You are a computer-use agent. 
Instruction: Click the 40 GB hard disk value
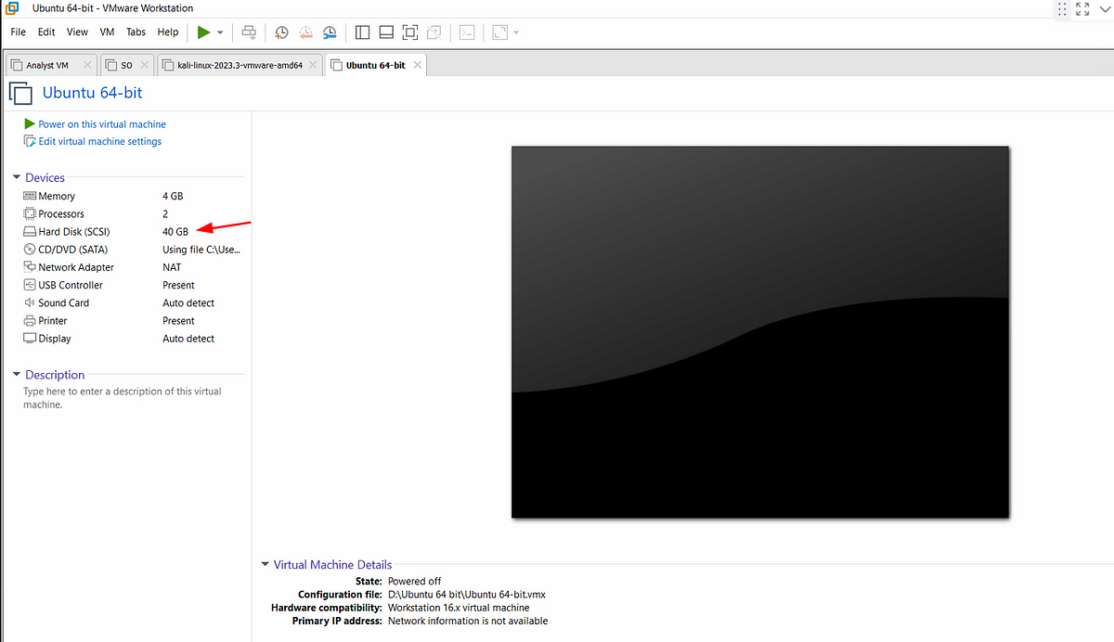[x=175, y=232]
